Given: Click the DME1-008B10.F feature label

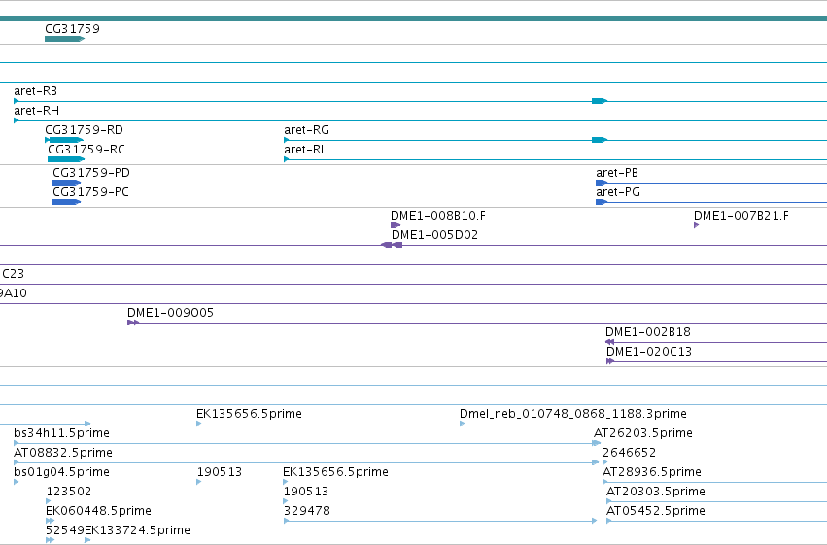Looking at the screenshot, I should (438, 216).
